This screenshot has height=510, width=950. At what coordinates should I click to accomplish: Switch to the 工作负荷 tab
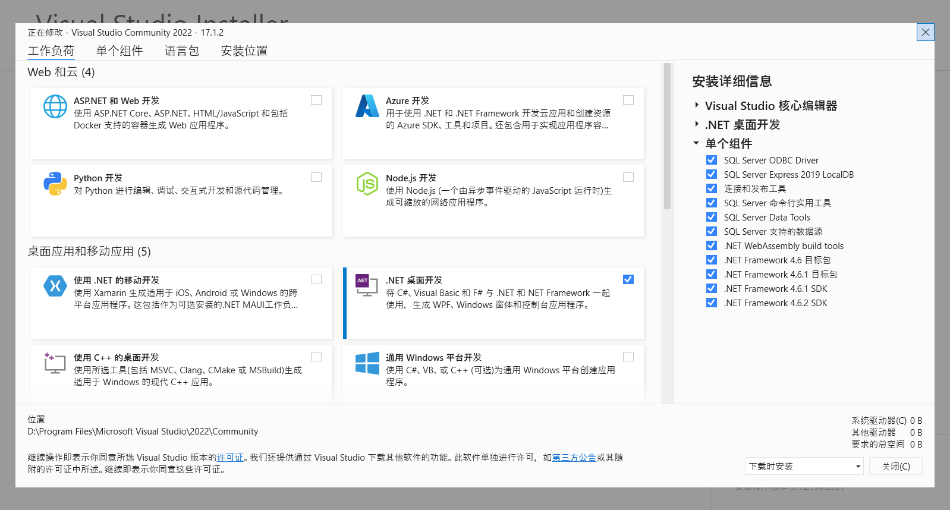pyautogui.click(x=51, y=51)
